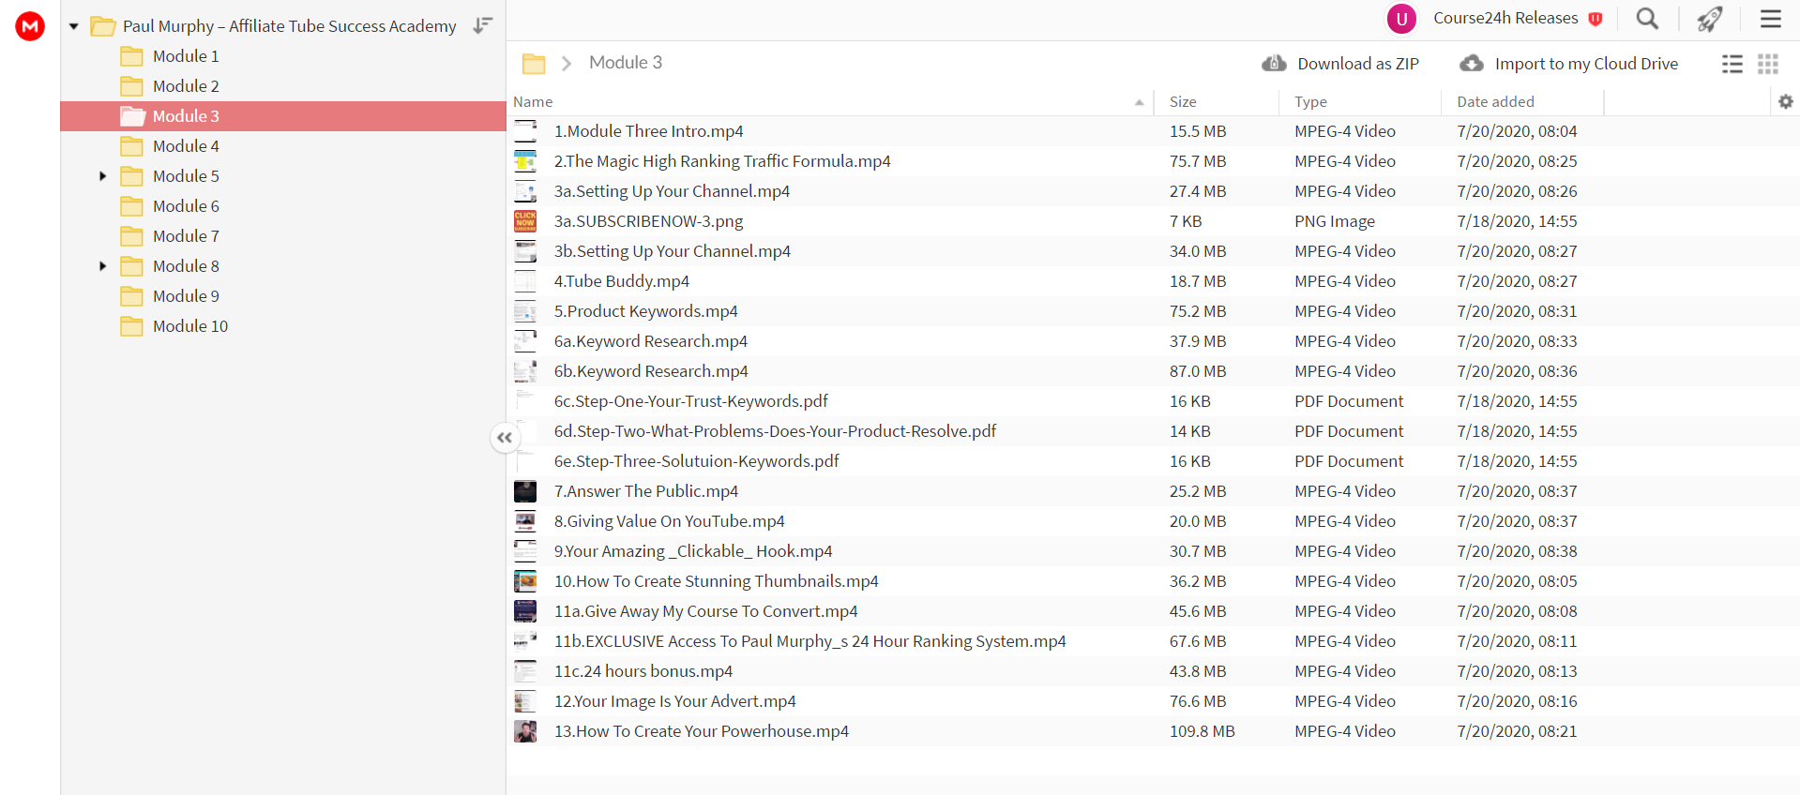Click the Import to Cloud Drive cloud icon
Screen dimensions: 1800x795
pyautogui.click(x=1472, y=63)
